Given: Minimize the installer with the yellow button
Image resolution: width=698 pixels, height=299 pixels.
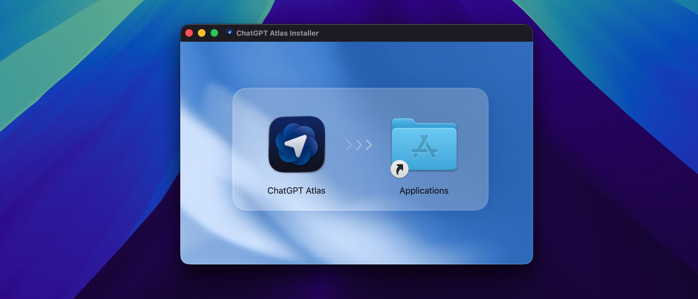Looking at the screenshot, I should point(202,33).
